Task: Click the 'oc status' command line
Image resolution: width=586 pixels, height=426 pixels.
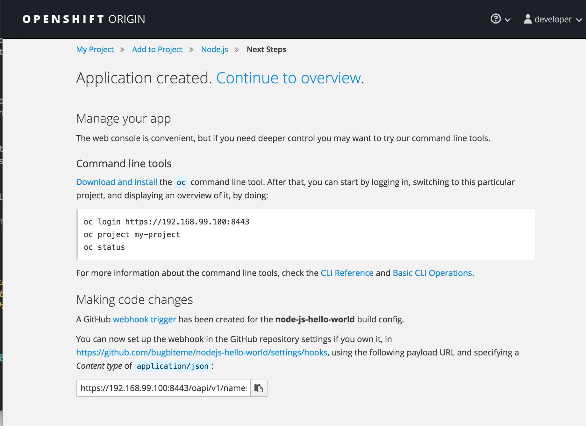Action: [104, 247]
